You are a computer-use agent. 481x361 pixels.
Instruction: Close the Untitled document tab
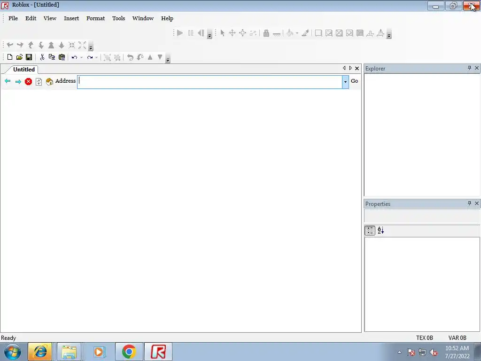[x=357, y=68]
